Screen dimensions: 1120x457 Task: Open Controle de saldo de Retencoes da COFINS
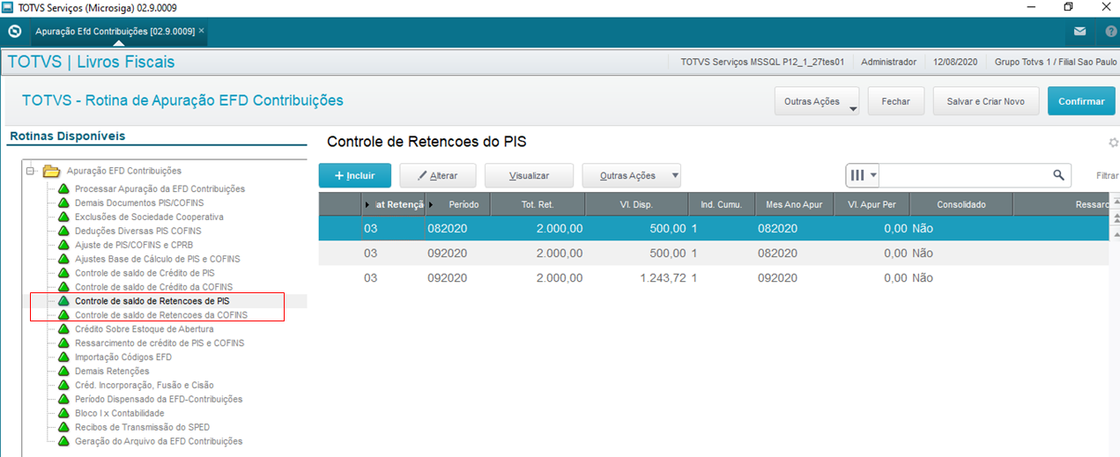[x=161, y=315]
